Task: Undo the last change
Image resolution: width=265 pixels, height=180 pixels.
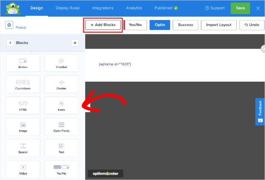Action: click(x=252, y=25)
